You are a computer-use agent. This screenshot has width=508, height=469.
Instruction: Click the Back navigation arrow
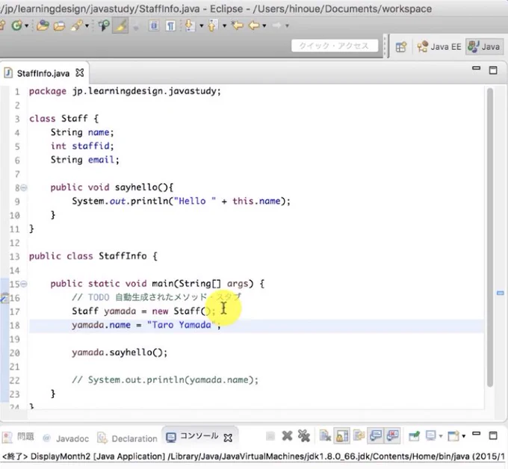254,25
